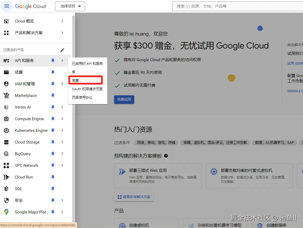Click the 免费试用 button
The height and width of the screenshot is (228, 303).
click(x=124, y=99)
